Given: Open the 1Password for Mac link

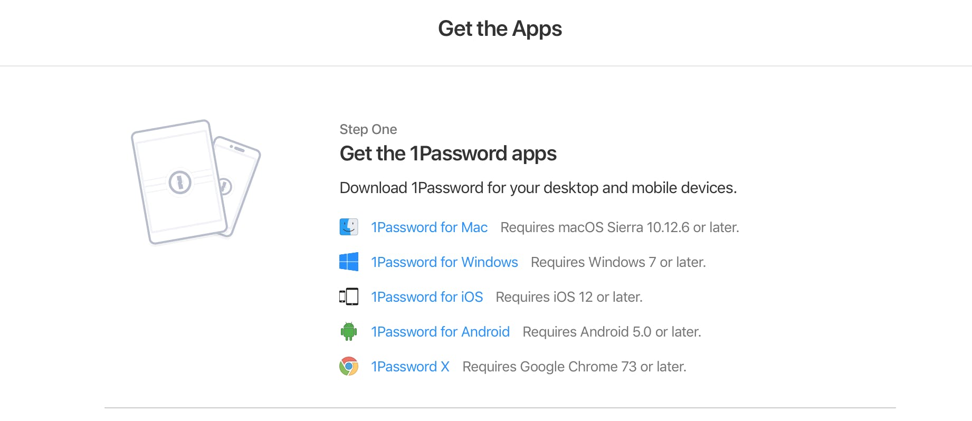Looking at the screenshot, I should tap(429, 227).
